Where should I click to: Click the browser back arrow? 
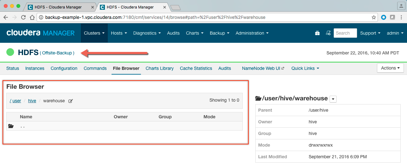pos(6,17)
